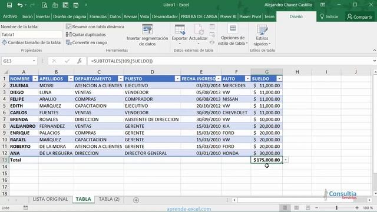Click the Ribbon Display Options icon
The width and height of the screenshot is (377, 212).
point(323,5)
